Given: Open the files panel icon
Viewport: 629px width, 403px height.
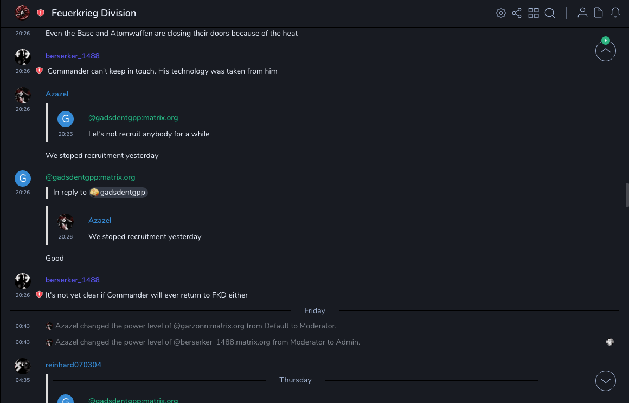Looking at the screenshot, I should pyautogui.click(x=599, y=13).
